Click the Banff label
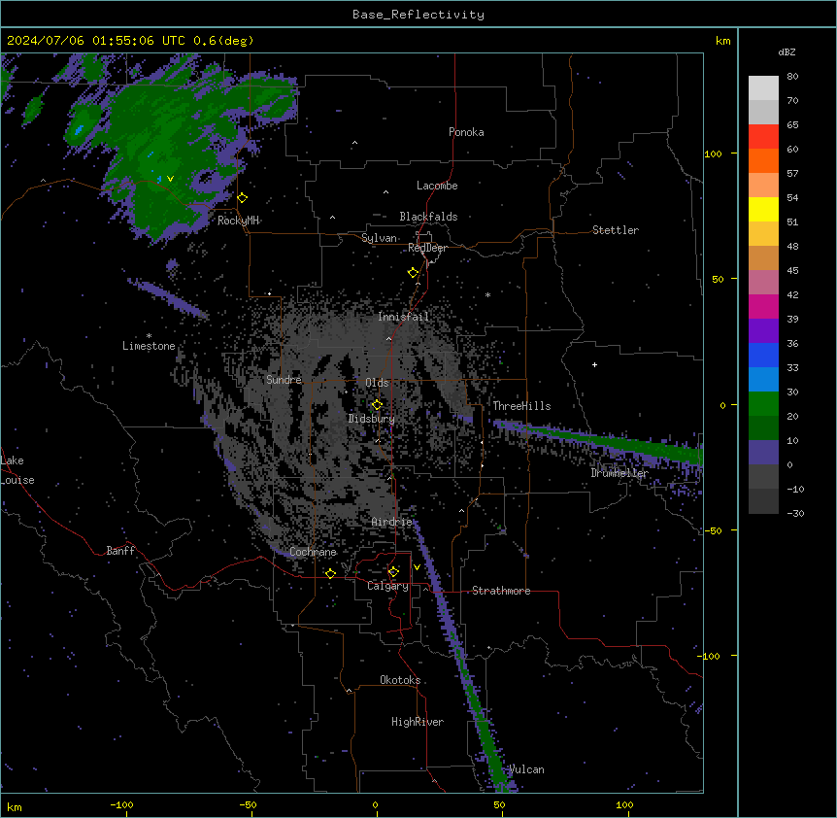Viewport: 837px width, 818px height. (120, 551)
